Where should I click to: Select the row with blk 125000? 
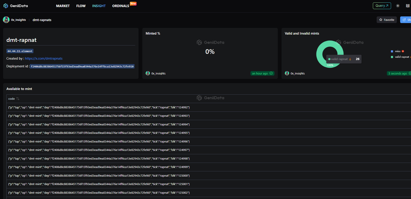pos(209,176)
